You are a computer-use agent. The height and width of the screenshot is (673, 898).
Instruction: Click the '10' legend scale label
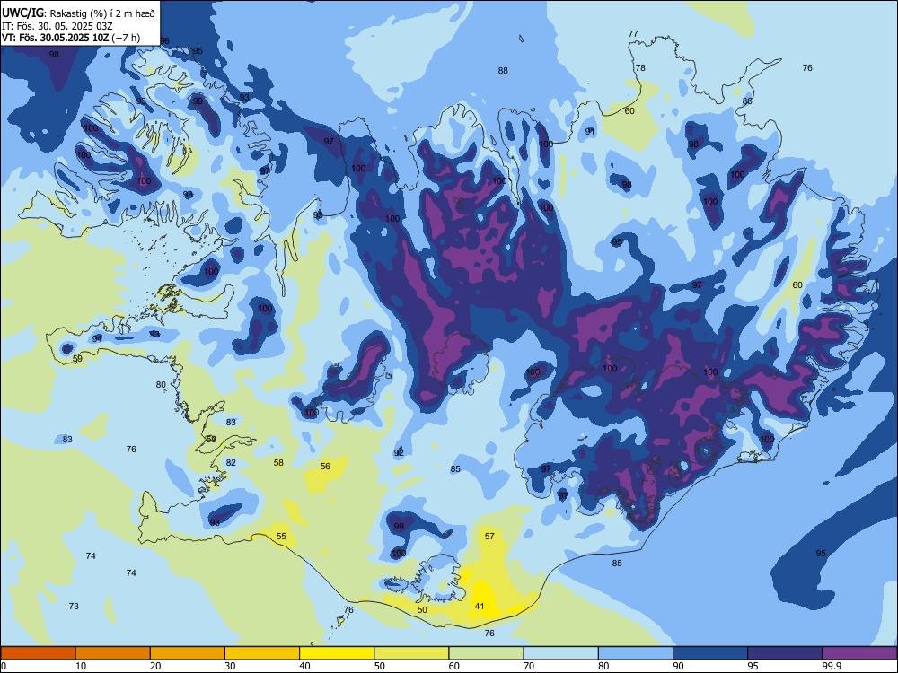(81, 666)
